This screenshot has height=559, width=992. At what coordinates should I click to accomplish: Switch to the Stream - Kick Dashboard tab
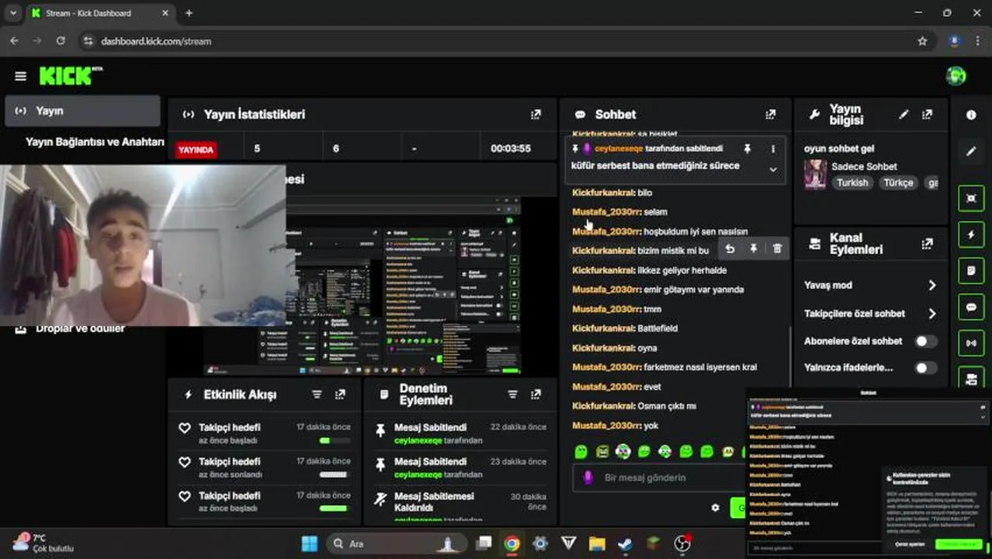99,13
